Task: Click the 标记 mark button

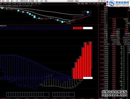Action: click(94, 4)
